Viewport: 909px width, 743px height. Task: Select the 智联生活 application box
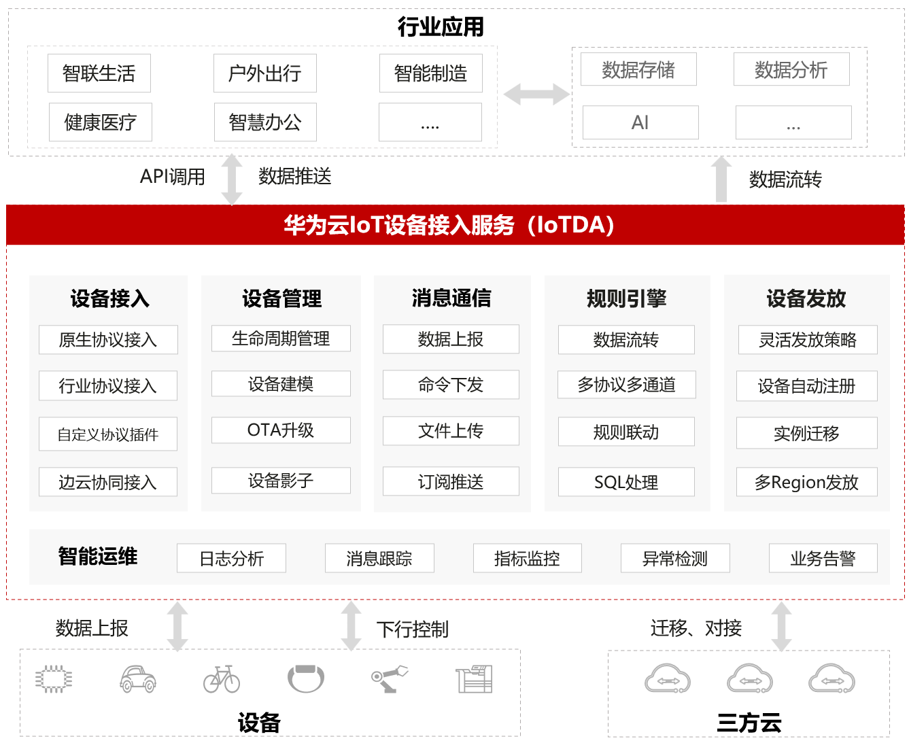click(99, 73)
